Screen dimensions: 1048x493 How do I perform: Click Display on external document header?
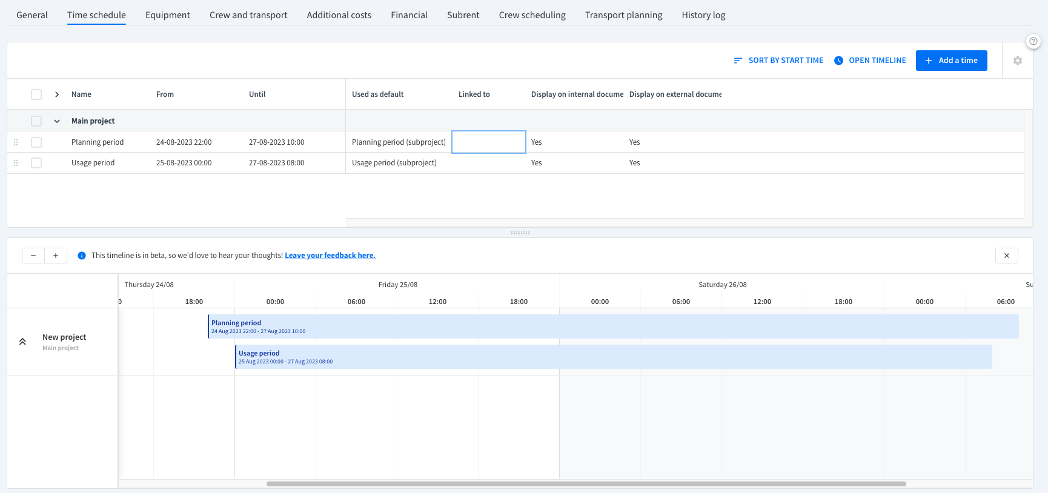(675, 94)
